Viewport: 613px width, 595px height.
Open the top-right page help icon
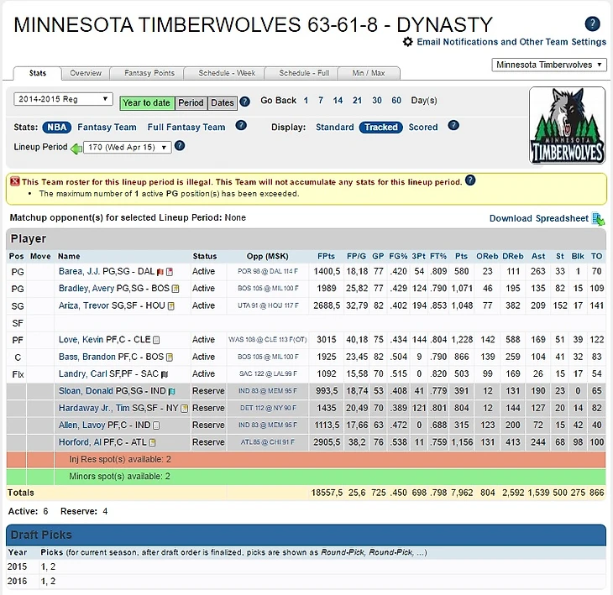(592, 23)
